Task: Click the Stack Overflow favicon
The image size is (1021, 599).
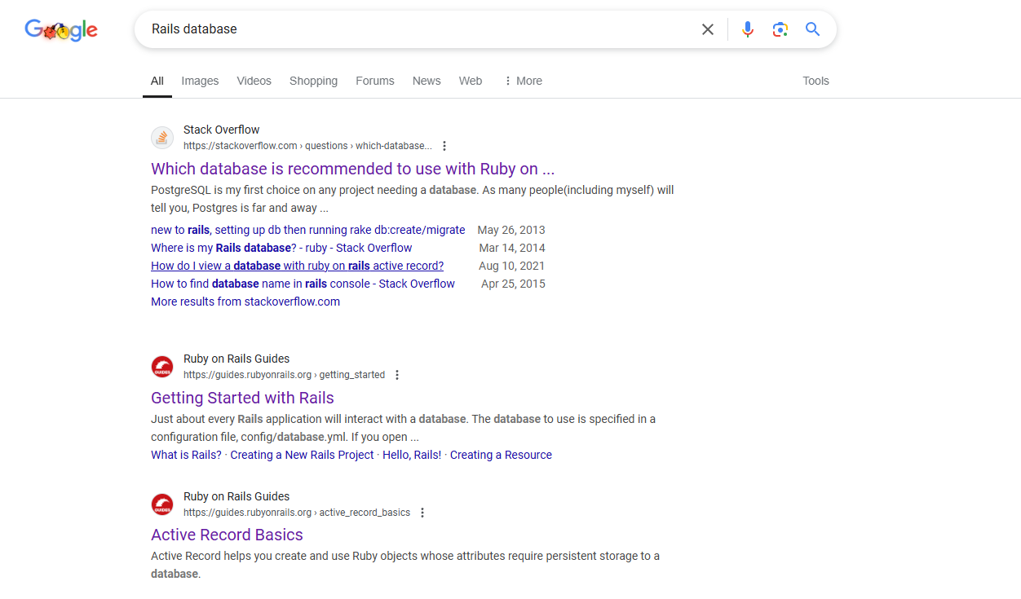Action: click(x=162, y=138)
